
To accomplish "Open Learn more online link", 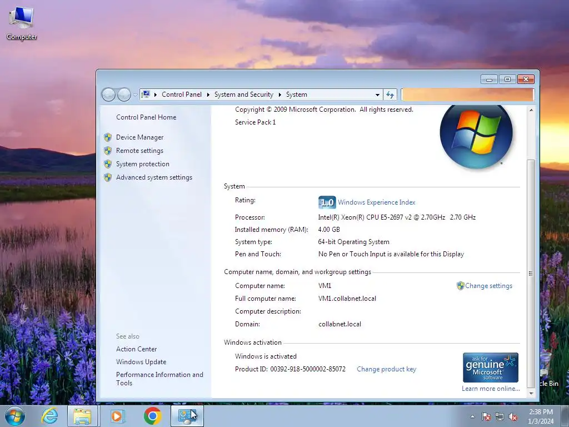I will pyautogui.click(x=491, y=389).
